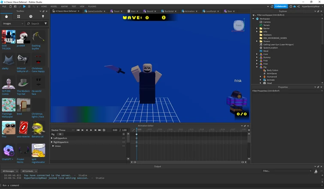Image resolution: width=324 pixels, height=189 pixels.
Task: Open the Toolbox Recent clock tab
Action: 30,16
